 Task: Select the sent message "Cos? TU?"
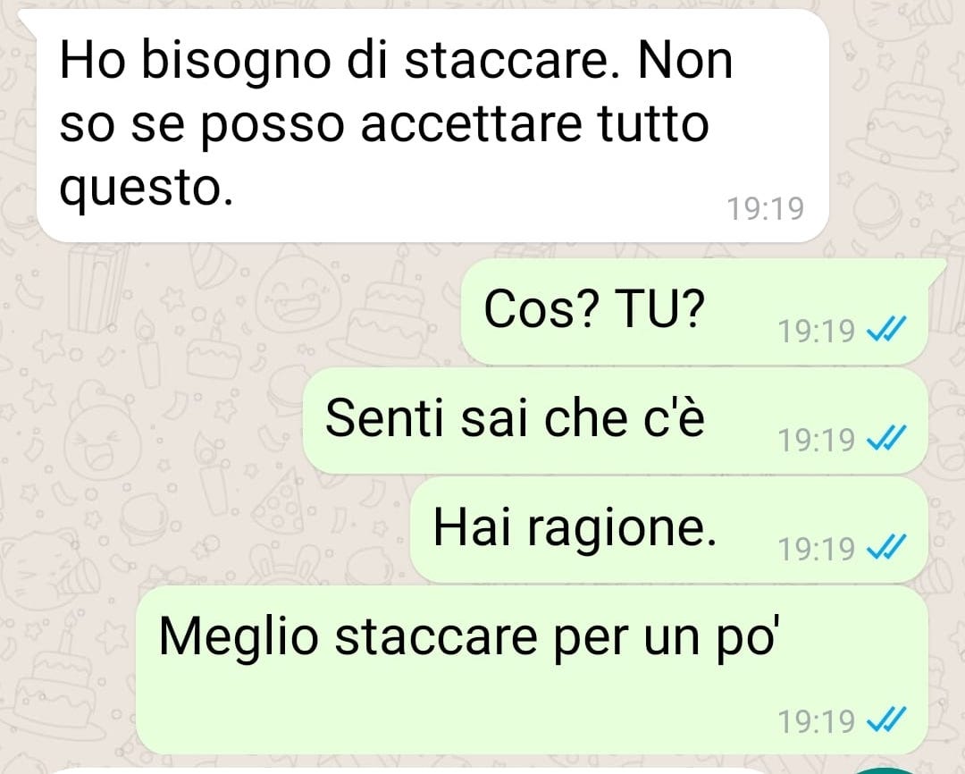pos(694,312)
